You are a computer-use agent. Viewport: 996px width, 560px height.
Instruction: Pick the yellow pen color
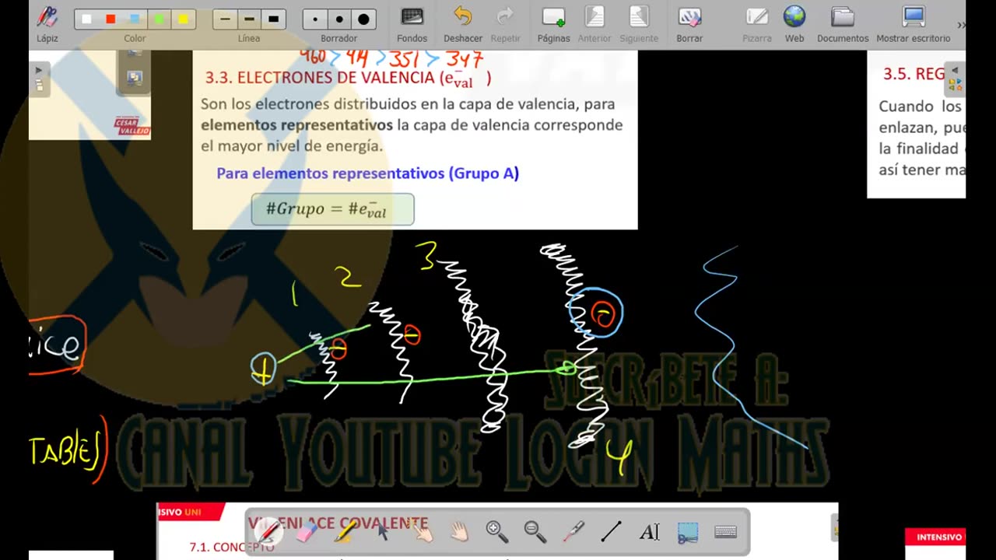(x=183, y=19)
